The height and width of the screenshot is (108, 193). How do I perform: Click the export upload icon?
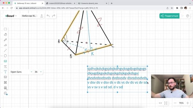tap(42, 16)
